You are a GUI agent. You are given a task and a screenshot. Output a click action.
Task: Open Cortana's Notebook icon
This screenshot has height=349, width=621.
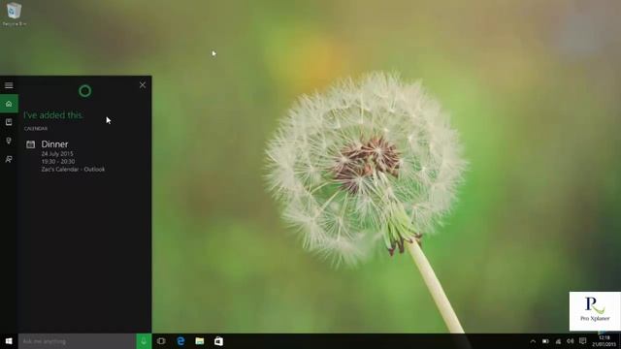9,122
